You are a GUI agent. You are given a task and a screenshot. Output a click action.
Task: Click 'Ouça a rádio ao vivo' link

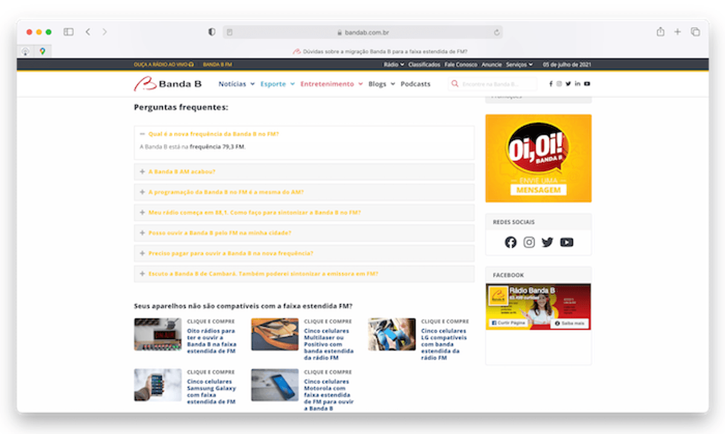coord(164,64)
